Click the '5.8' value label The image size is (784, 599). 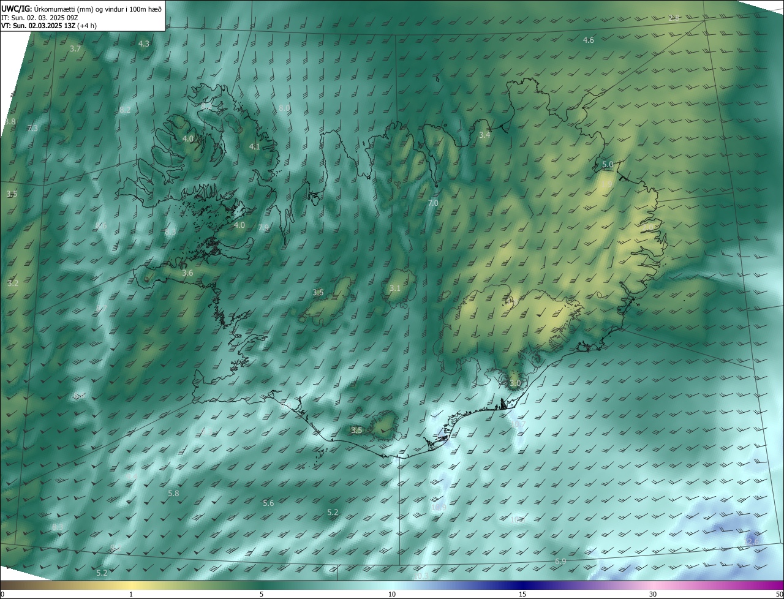tap(173, 494)
